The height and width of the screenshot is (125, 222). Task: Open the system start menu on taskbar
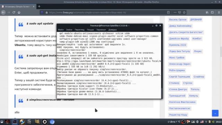(2, 122)
